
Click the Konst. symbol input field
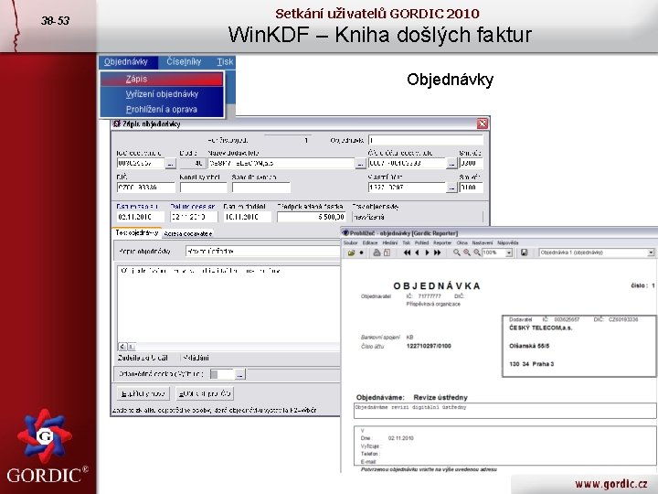[203, 188]
